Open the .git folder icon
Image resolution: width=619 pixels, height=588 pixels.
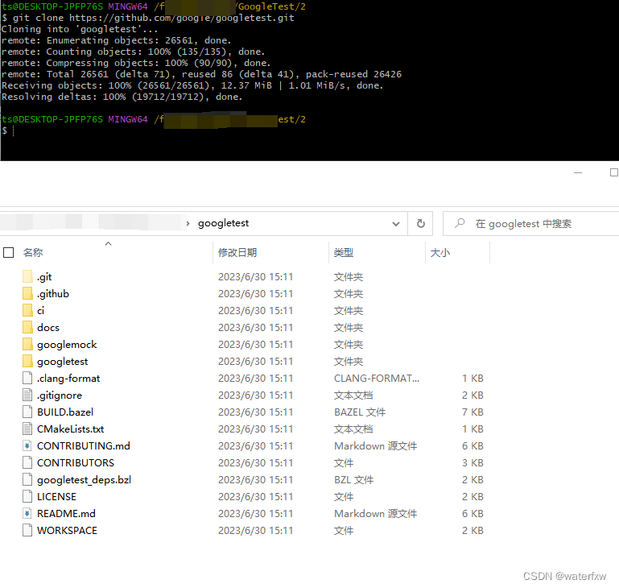[x=27, y=276]
